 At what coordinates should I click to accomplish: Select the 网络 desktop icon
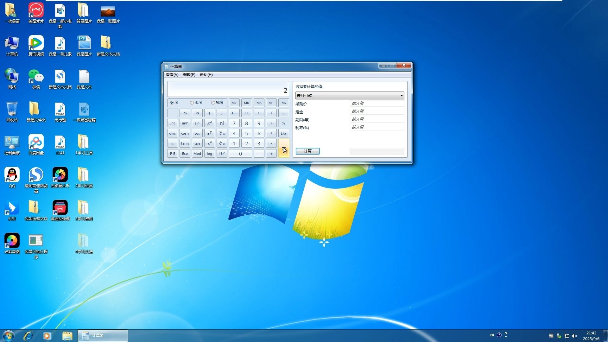12,79
